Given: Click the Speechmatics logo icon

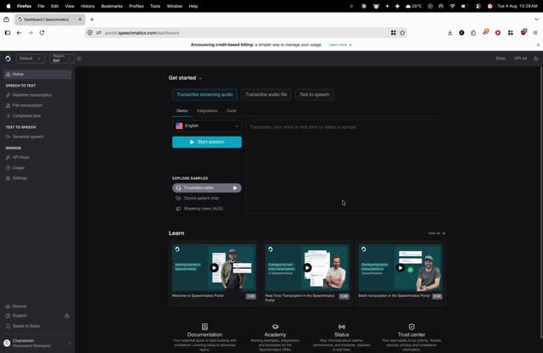Looking at the screenshot, I should [8, 59].
